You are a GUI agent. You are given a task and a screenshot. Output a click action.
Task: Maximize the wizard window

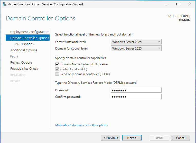point(178,4)
